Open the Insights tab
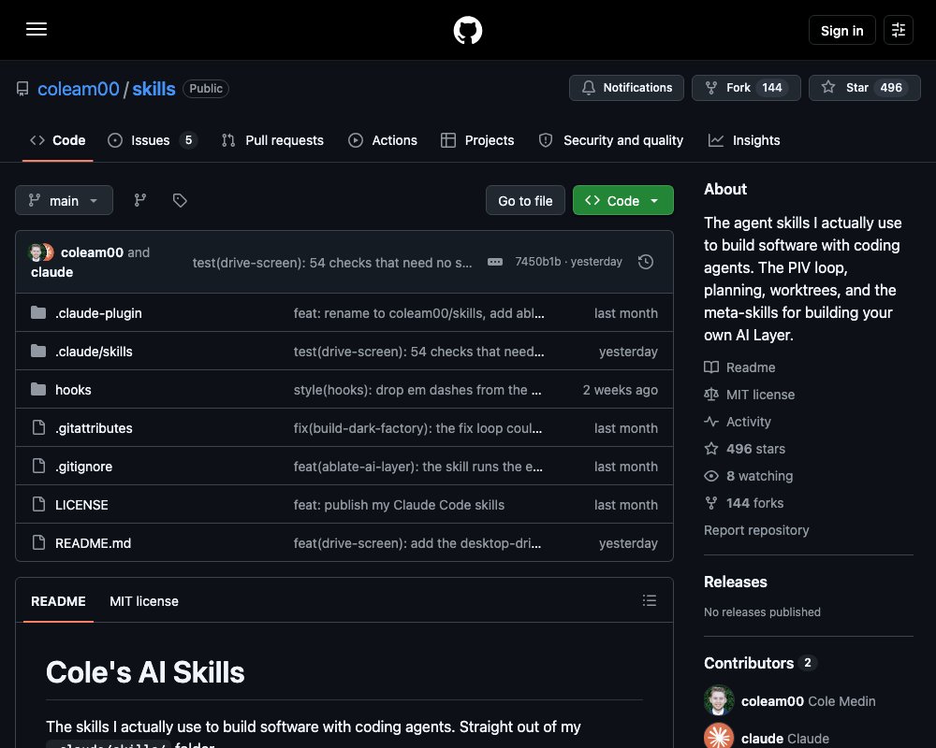 pos(744,140)
